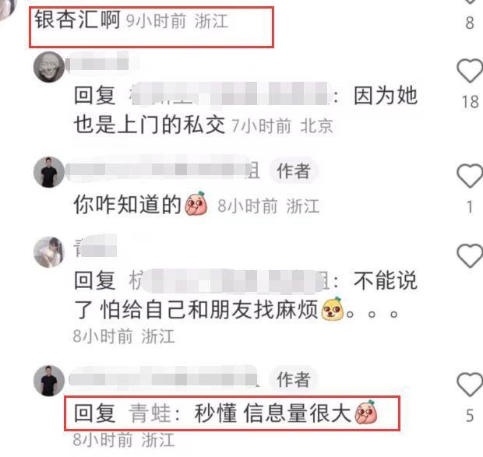Tap the peach emoji after '信息量很大'

point(366,412)
